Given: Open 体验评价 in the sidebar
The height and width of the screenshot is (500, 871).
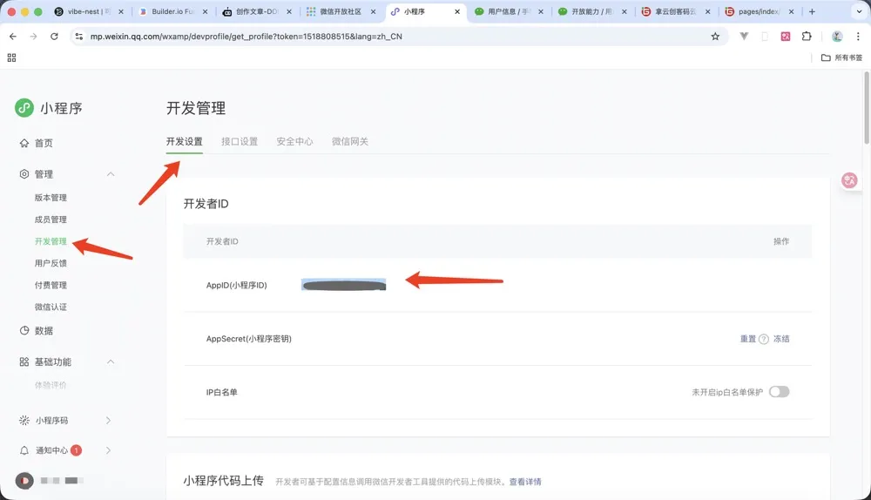Looking at the screenshot, I should tap(51, 385).
